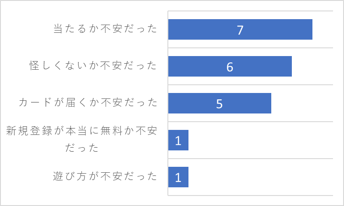Screen dimensions: 344x206
Task: Click the 新規登録が本当に無料か不安だった label
Action: [x=81, y=139]
